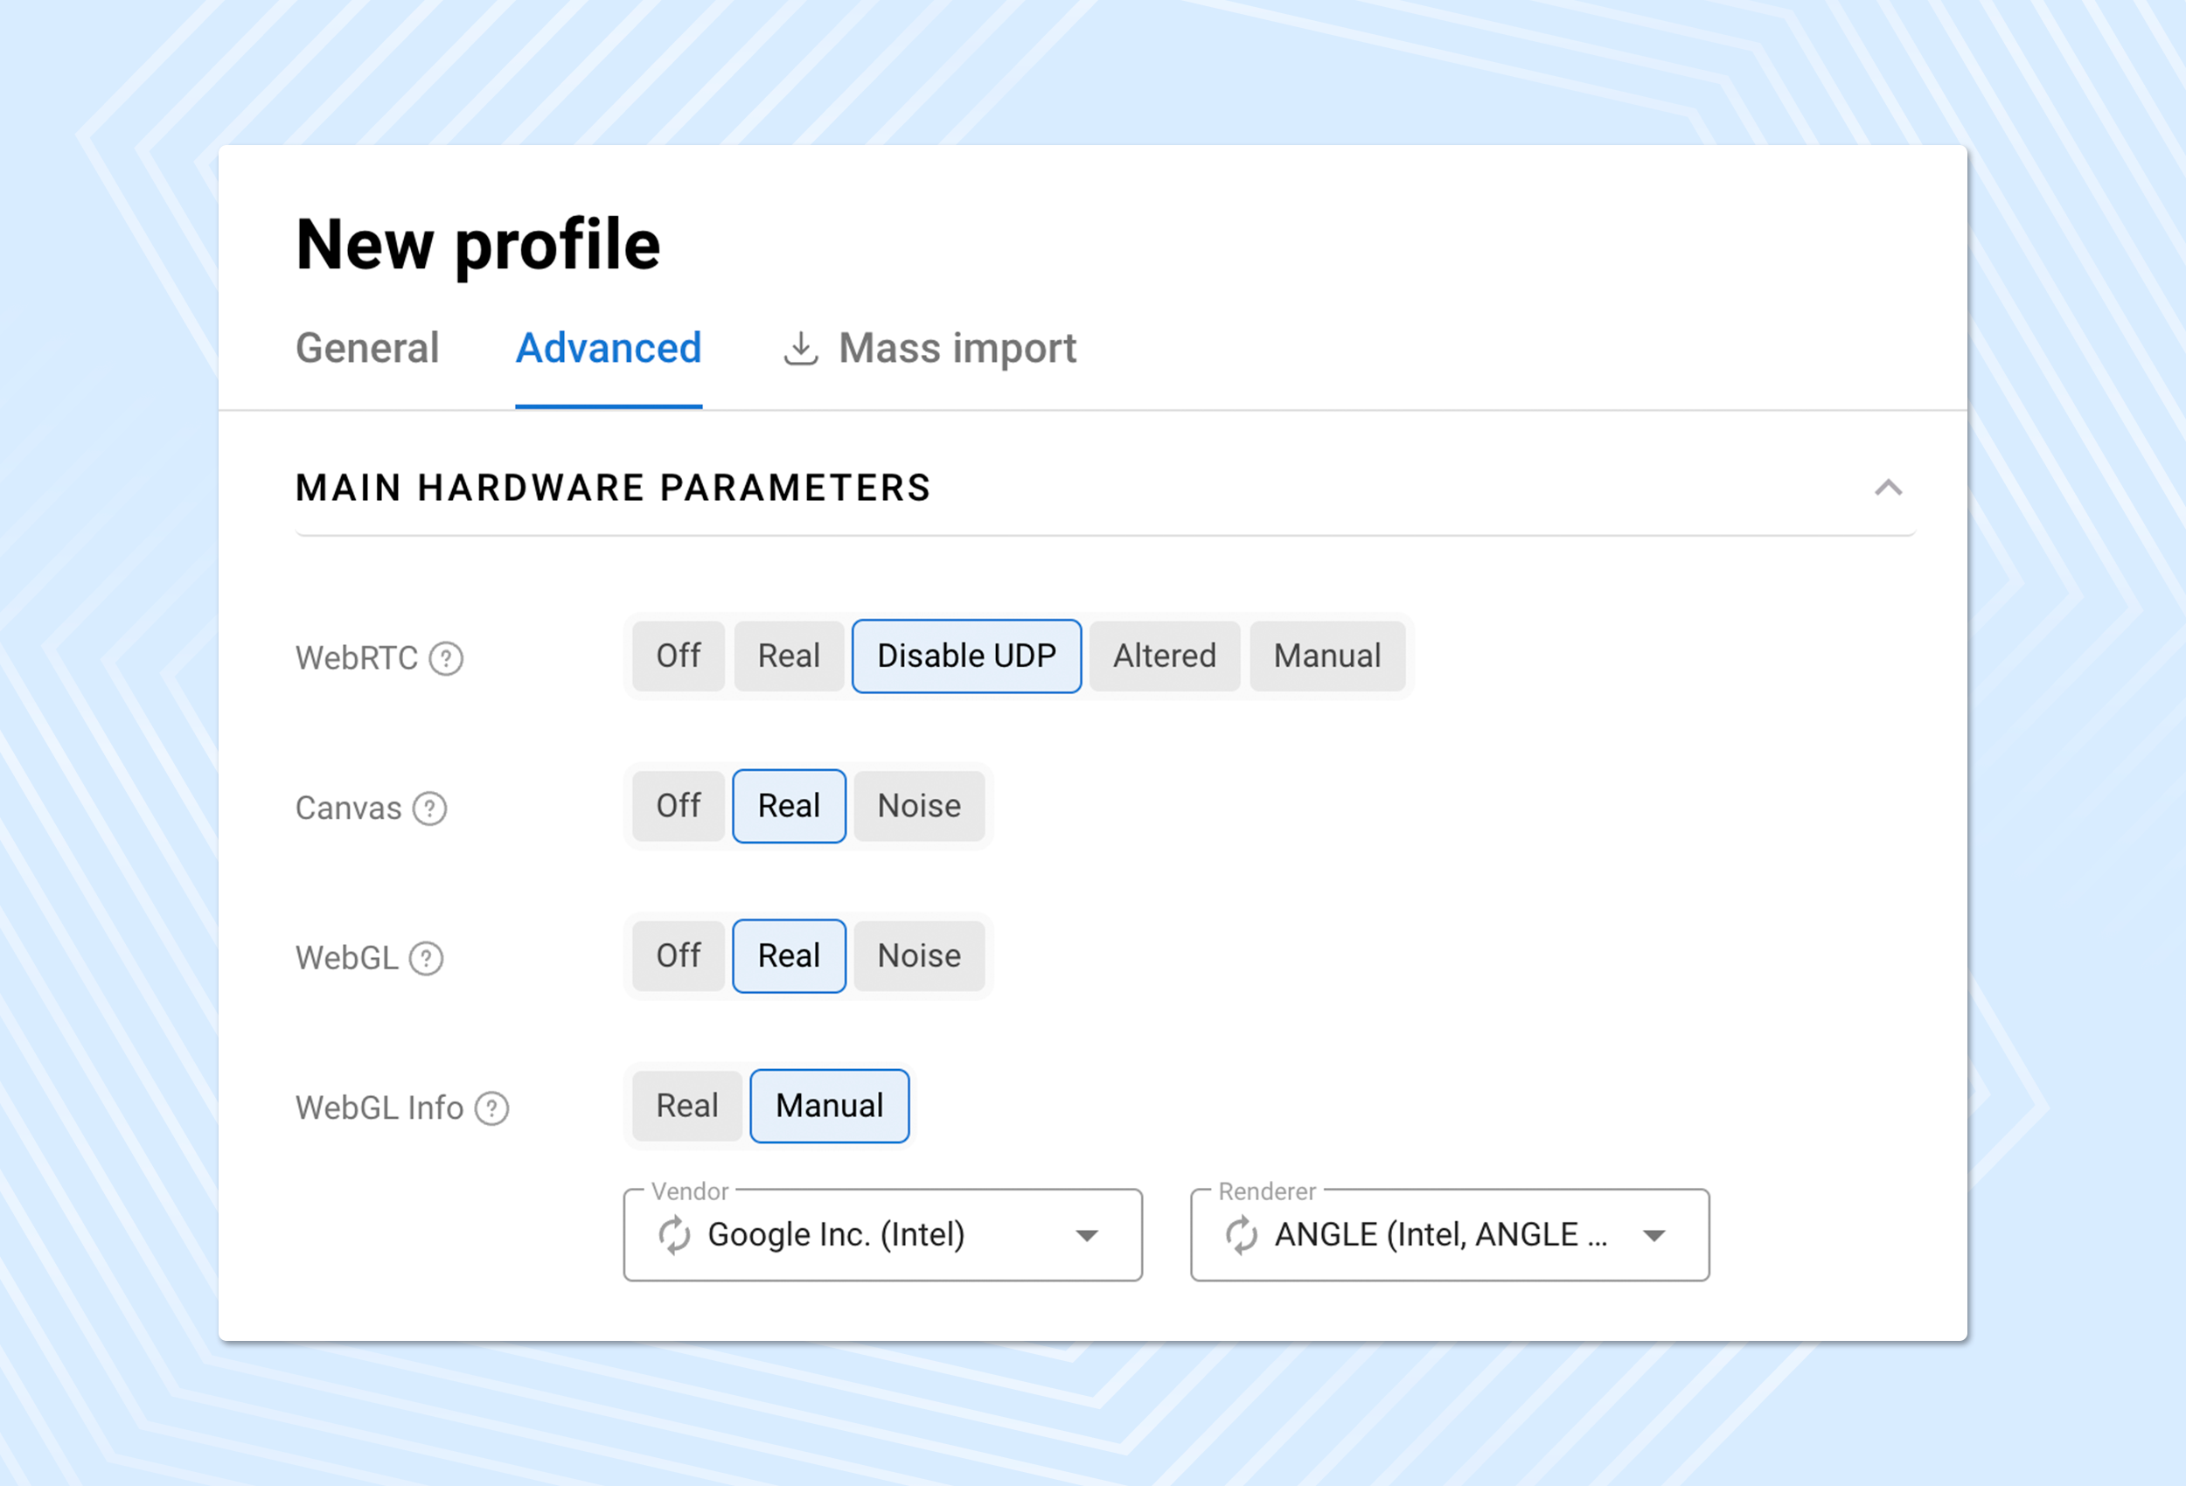Turn WebGL Off
This screenshot has height=1486, width=2186.
(x=679, y=956)
